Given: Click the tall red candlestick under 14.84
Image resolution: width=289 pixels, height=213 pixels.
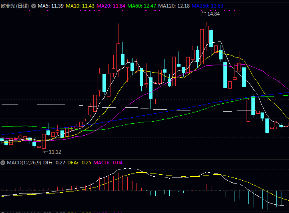Looking at the screenshot, I should pos(202,46).
